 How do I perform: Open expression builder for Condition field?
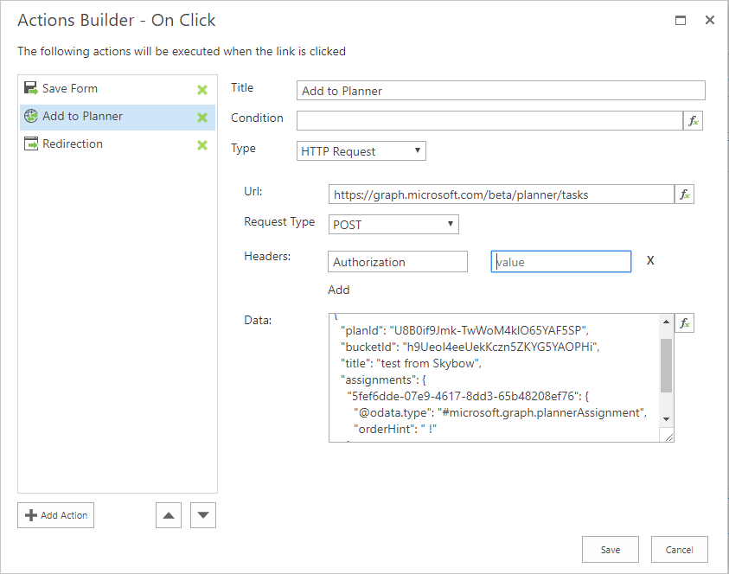tap(693, 121)
